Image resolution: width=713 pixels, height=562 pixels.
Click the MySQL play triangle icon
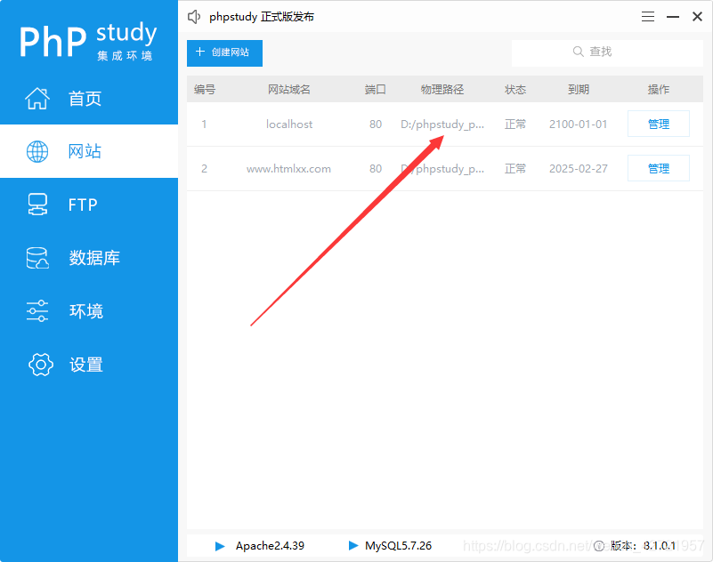coord(353,545)
